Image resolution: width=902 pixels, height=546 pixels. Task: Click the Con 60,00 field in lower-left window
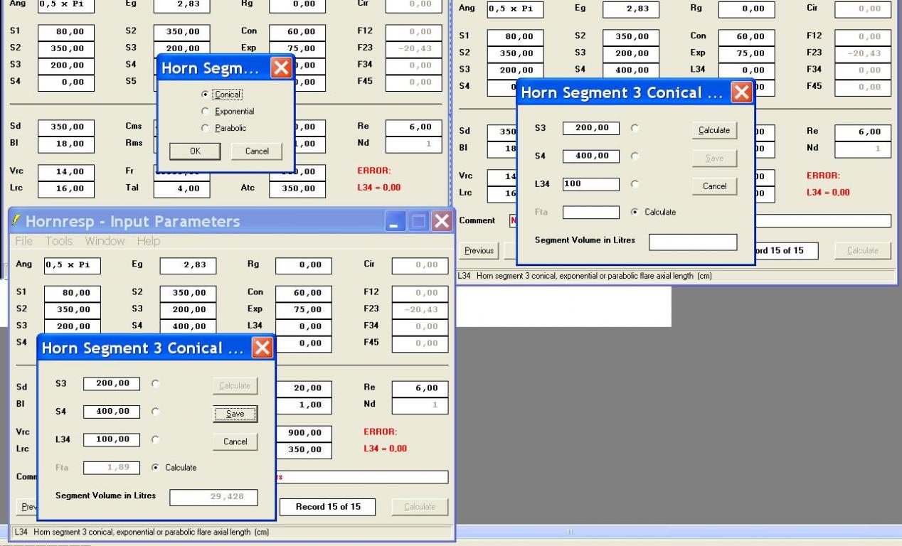[x=304, y=292]
